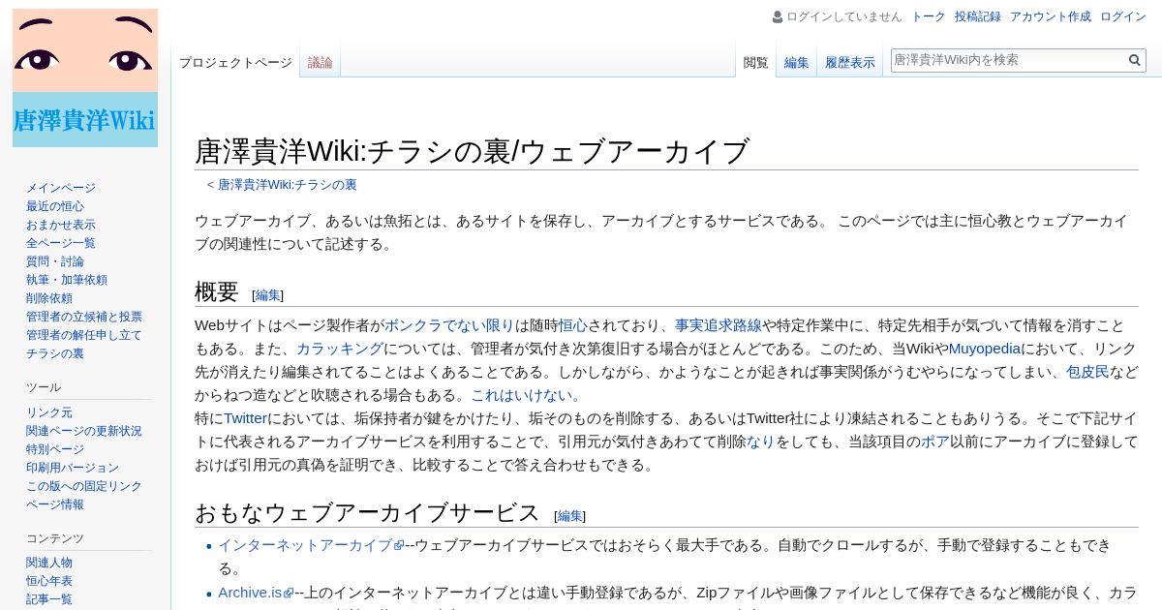
Task: Click the コンテンツ sidebar heading
Action: (55, 538)
